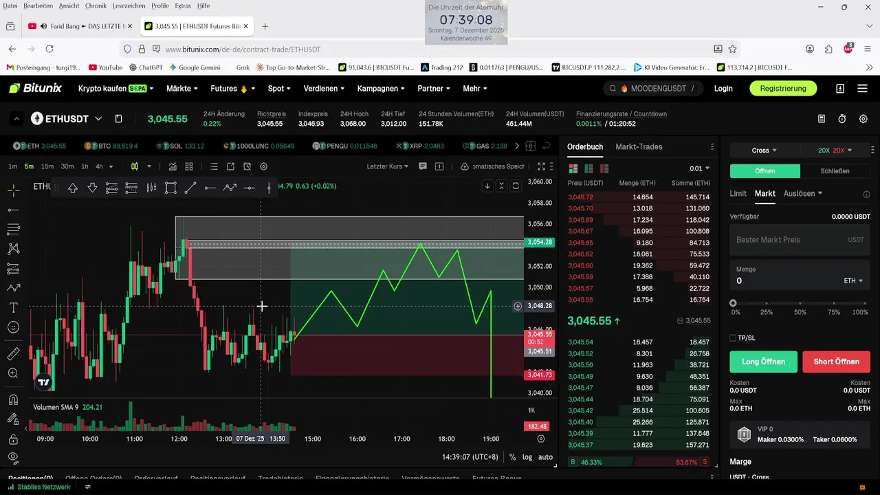Switch to Schließen mode
This screenshot has width=880, height=495.
(x=835, y=171)
